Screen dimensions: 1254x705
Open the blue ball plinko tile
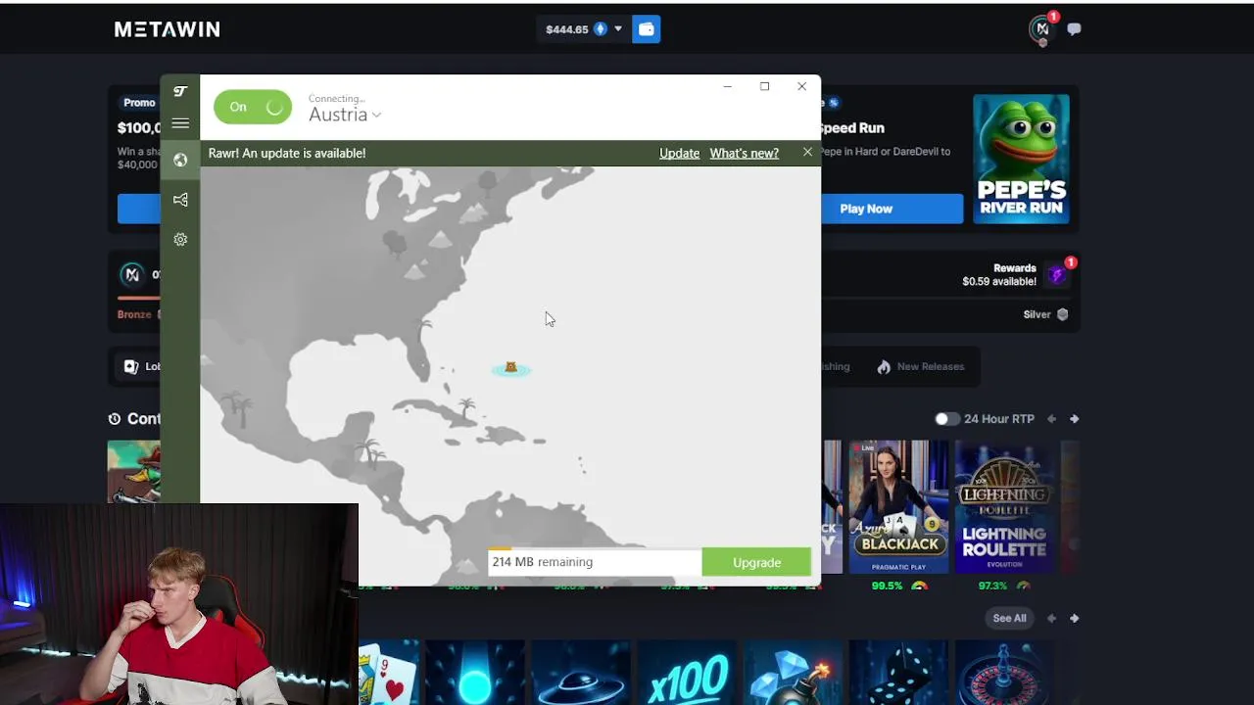pos(475,674)
